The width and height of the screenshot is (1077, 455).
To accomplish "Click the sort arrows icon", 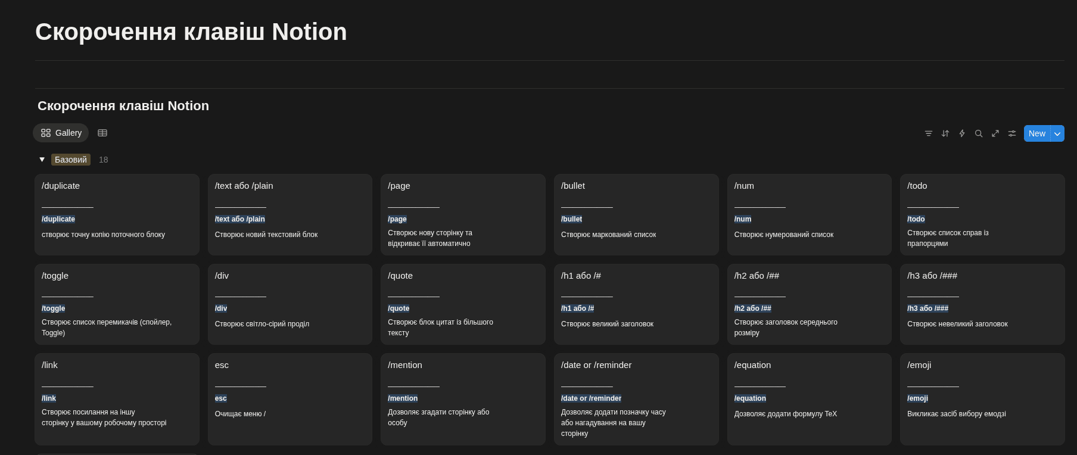I will 945,133.
